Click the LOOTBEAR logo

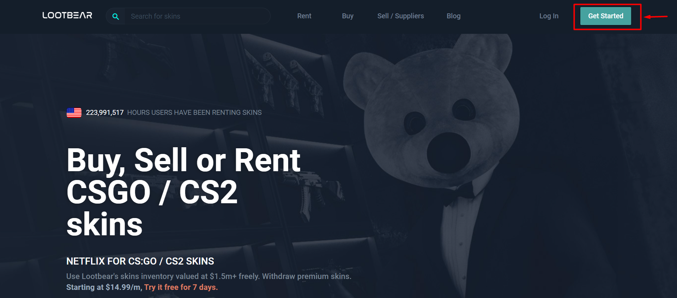click(x=67, y=15)
